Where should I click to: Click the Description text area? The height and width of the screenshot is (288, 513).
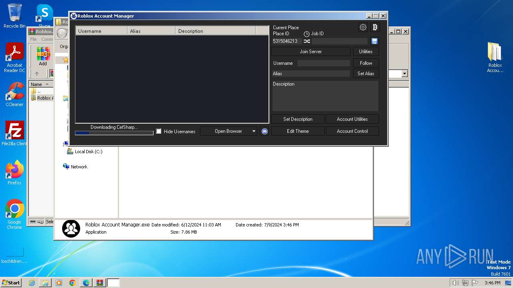pos(325,96)
